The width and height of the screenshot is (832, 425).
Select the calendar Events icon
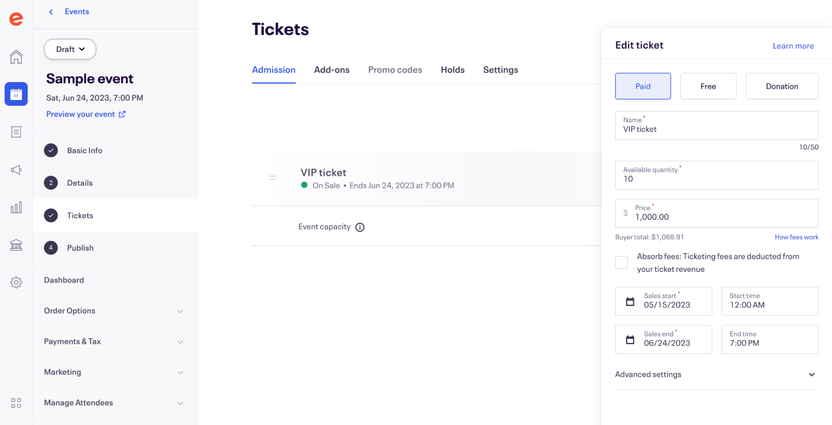[16, 94]
